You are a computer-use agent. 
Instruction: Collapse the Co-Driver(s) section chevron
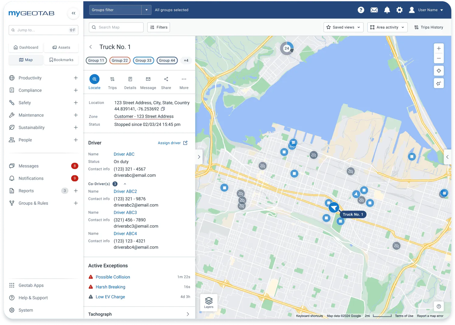[125, 184]
